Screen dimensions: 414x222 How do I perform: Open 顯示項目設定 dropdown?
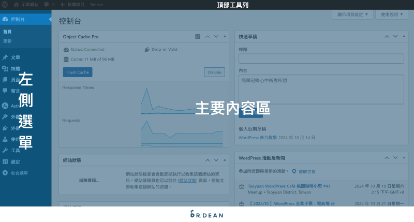[x=352, y=14]
